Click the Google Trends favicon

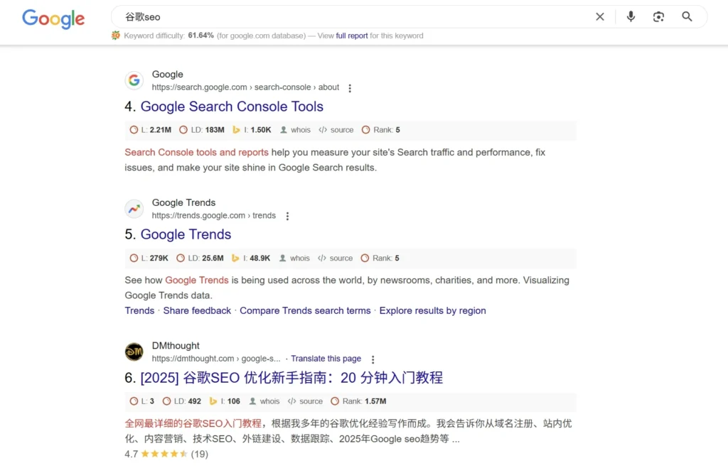(134, 208)
